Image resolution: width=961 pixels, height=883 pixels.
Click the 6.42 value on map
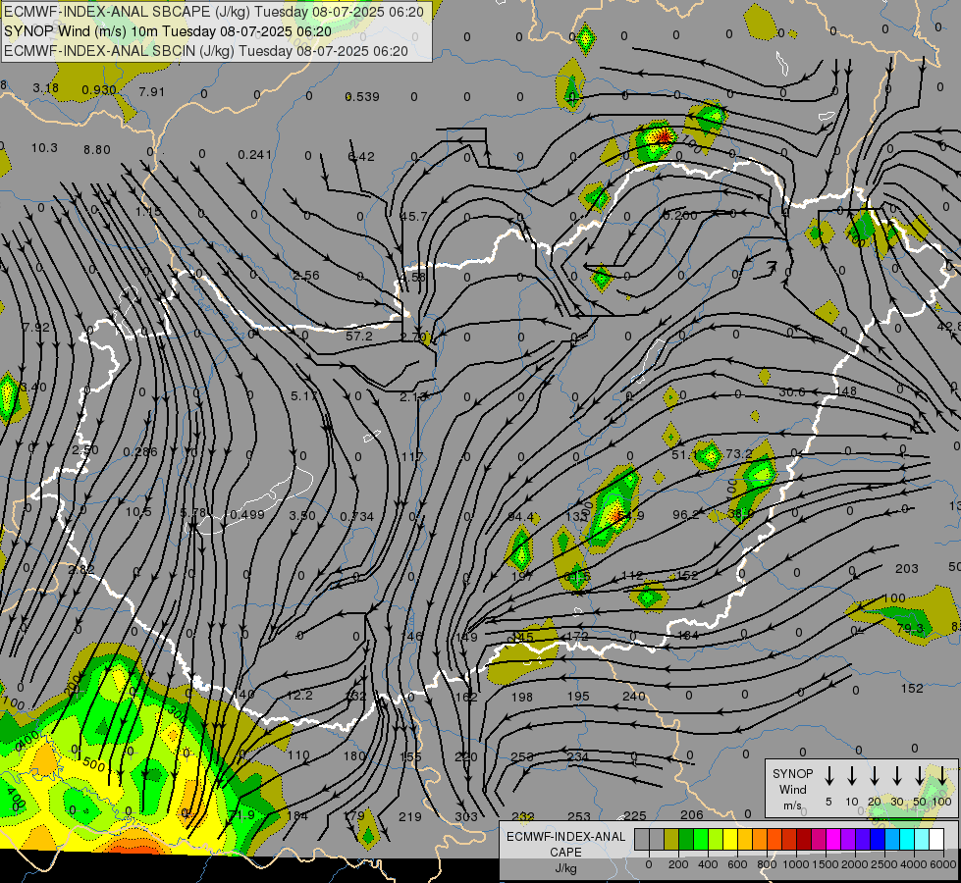[x=361, y=156]
